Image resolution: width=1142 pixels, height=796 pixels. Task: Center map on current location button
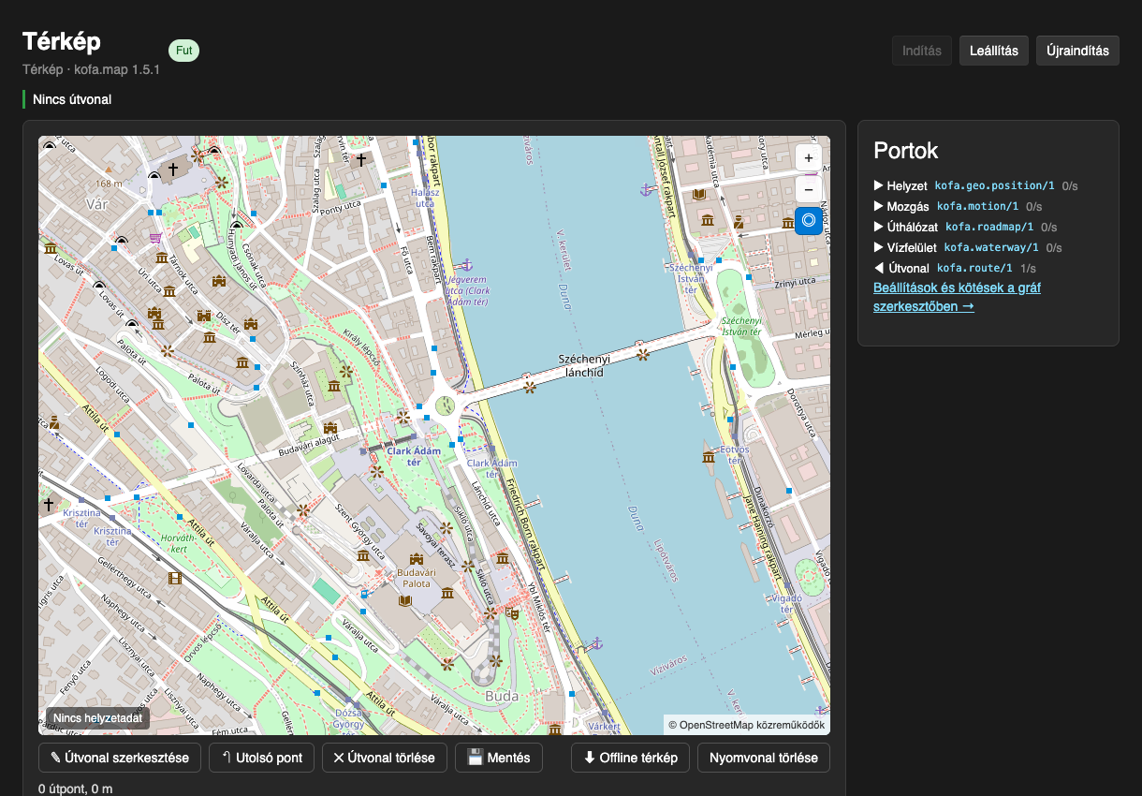[809, 221]
